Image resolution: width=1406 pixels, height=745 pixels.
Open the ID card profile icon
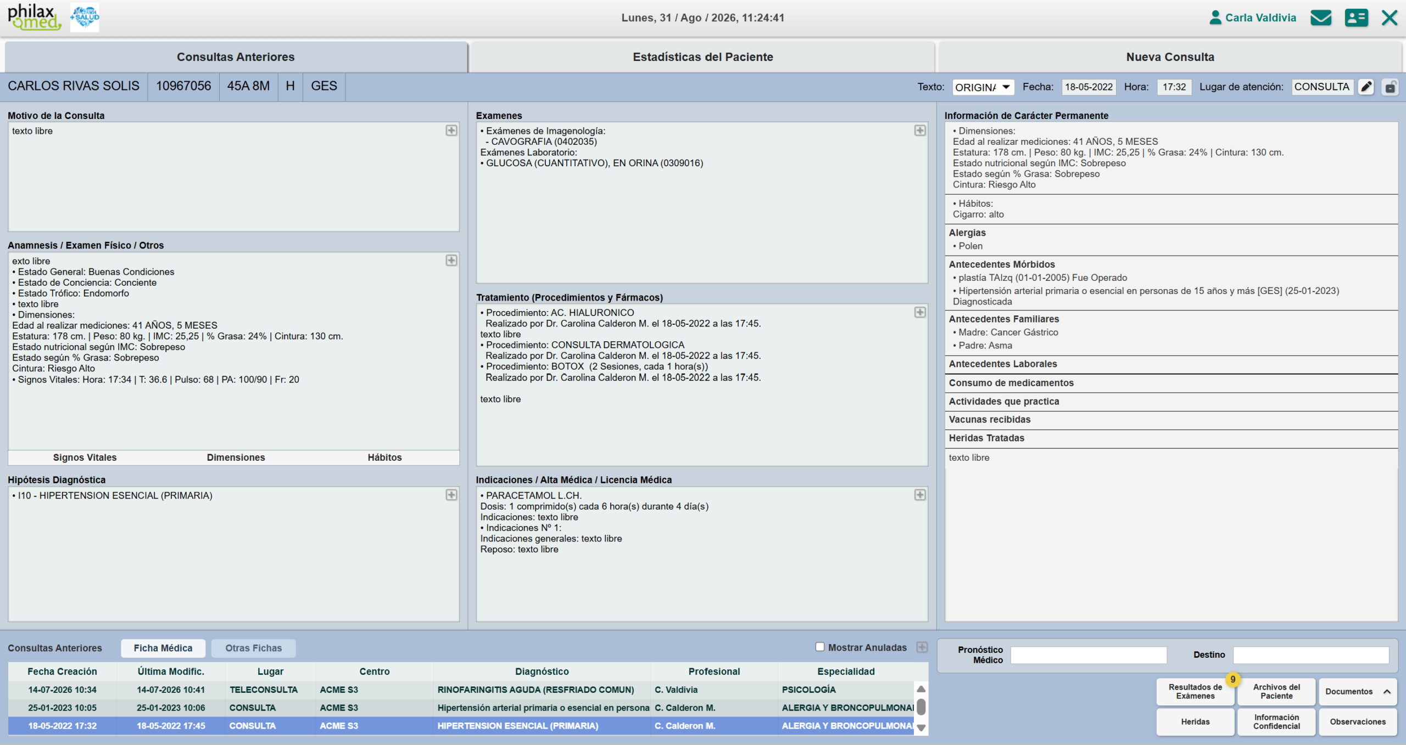click(x=1356, y=18)
